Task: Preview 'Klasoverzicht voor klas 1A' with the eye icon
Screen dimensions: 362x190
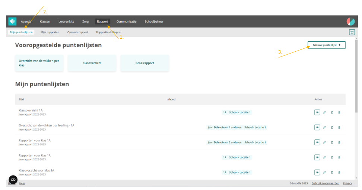Action: (x=317, y=172)
